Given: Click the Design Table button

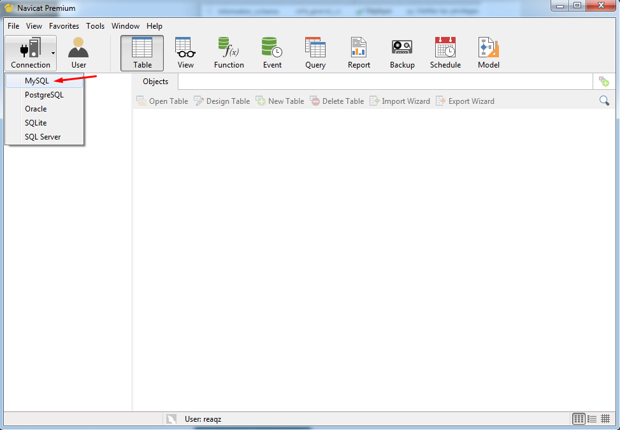Looking at the screenshot, I should coord(222,101).
